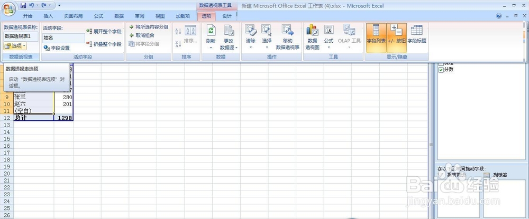Sort descending Z to A icon
Viewport: 529px width, 219px height.
click(x=178, y=44)
